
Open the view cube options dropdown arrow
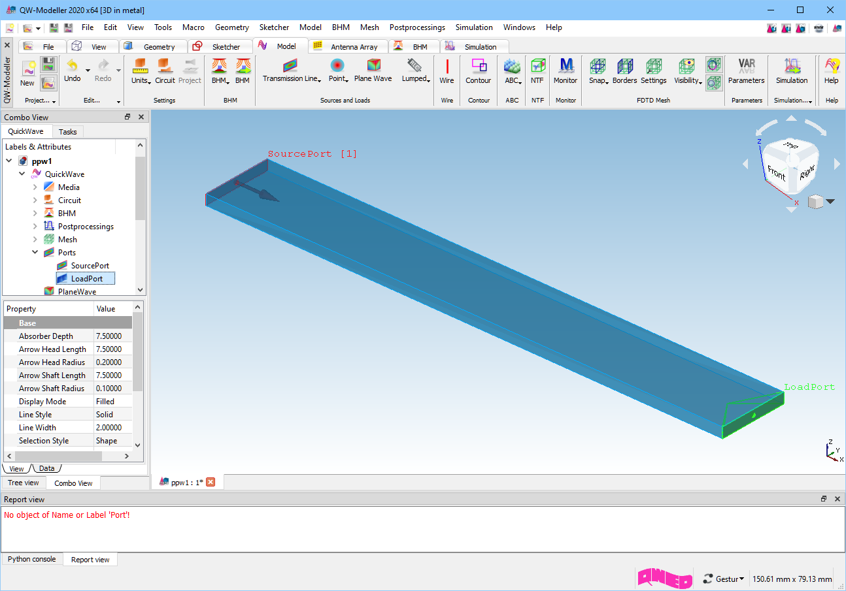830,202
